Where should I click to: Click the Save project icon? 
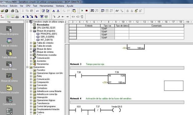tap(6, 11)
